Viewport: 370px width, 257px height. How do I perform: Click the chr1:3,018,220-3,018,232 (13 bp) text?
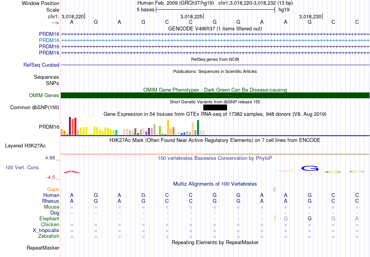[x=255, y=3]
